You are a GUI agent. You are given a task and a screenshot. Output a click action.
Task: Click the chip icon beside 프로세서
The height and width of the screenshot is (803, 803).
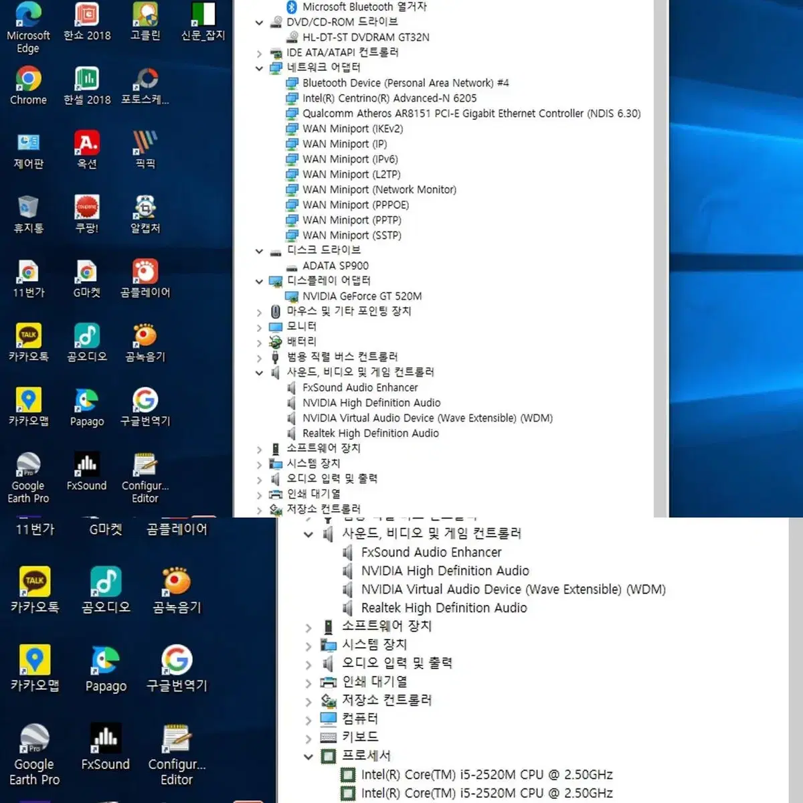[x=328, y=756]
